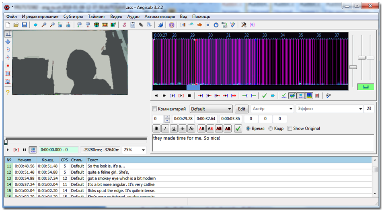Open the Субтитры menu

click(73, 16)
